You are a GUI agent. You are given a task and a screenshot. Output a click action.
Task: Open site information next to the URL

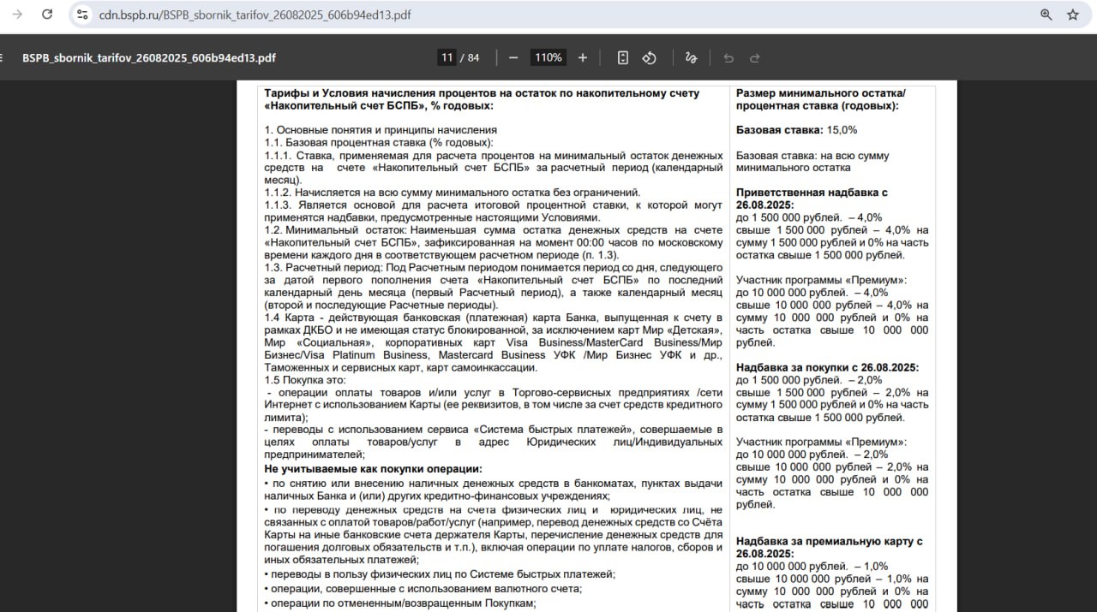tap(82, 15)
